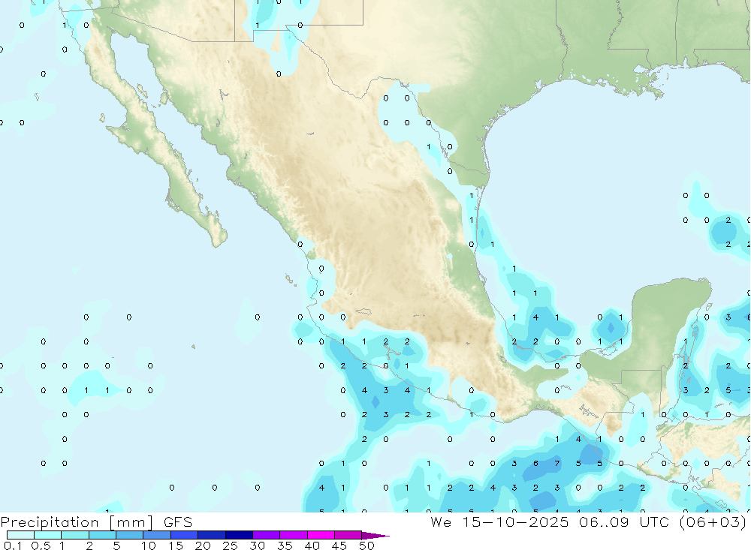
Task: Click the '15' legend scale label
Action: tap(176, 545)
